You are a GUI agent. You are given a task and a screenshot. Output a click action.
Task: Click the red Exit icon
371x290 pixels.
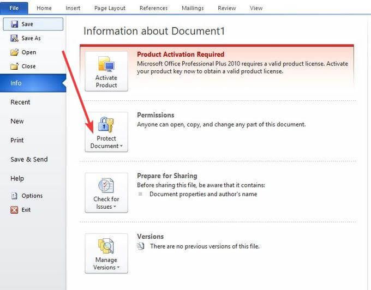(x=14, y=210)
